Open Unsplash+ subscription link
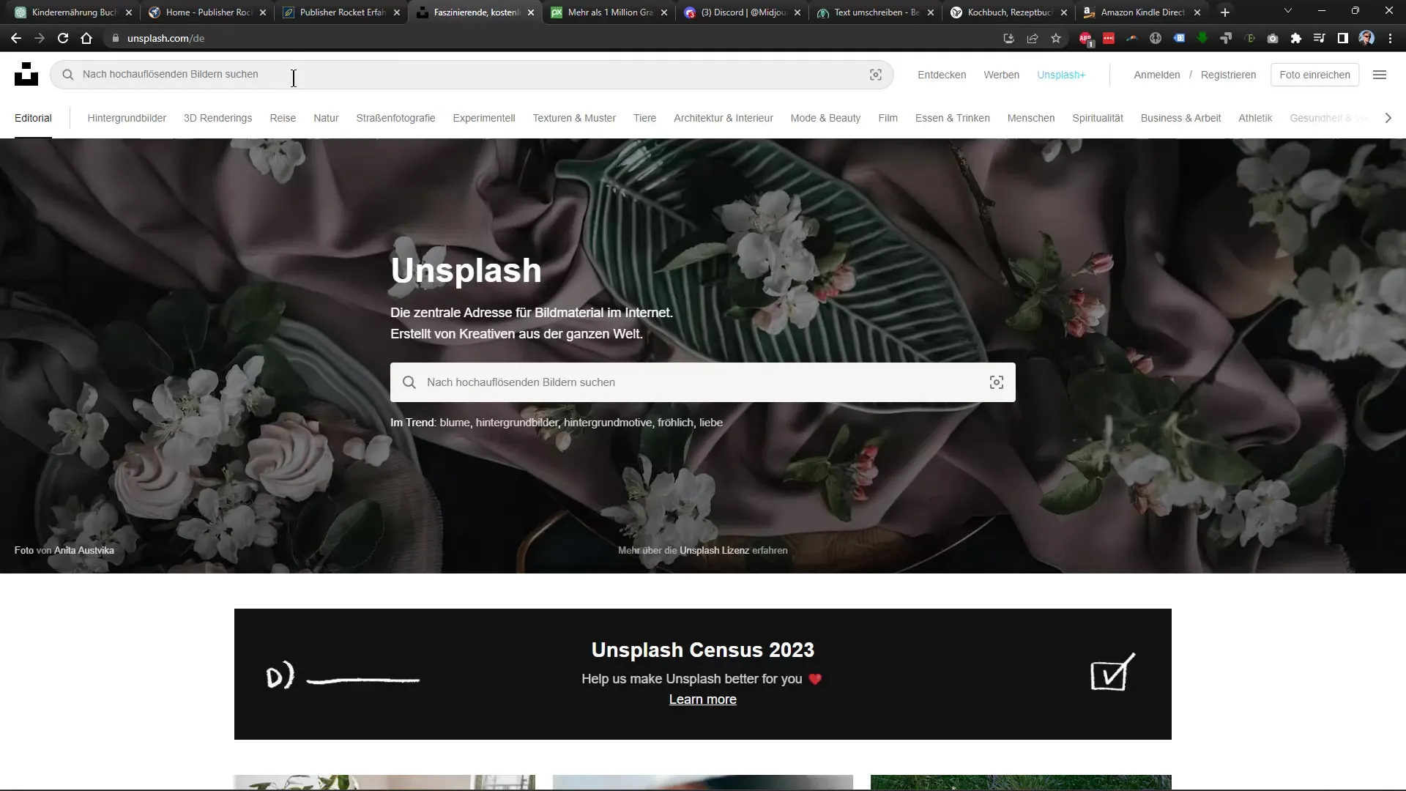 coord(1061,75)
